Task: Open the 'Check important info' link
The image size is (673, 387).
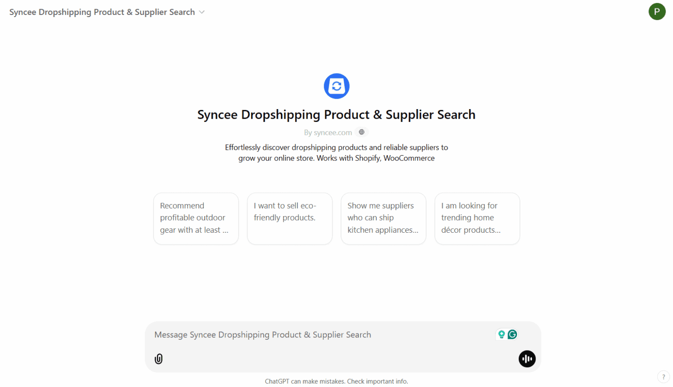Action: [x=377, y=381]
